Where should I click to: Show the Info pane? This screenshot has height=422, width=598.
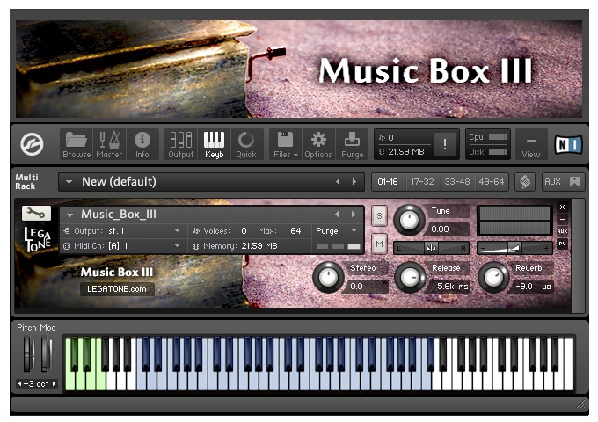(x=142, y=144)
